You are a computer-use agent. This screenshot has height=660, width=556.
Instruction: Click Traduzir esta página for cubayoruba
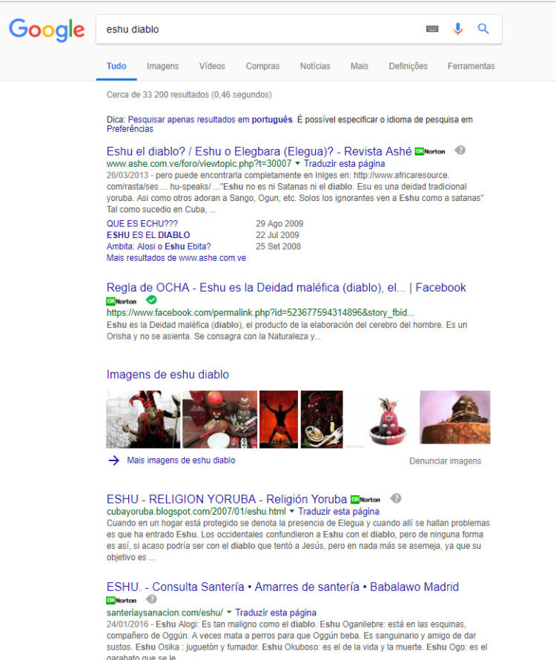coord(339,511)
